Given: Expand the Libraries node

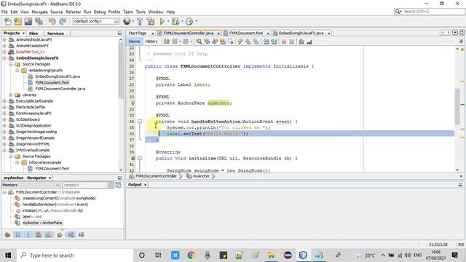Looking at the screenshot, I should coord(11,95).
